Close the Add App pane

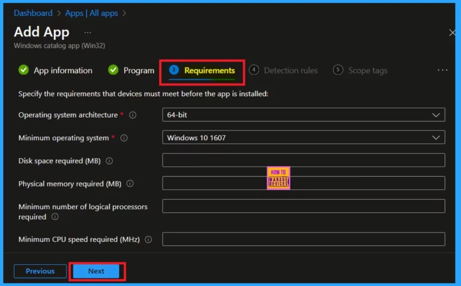coord(452,32)
